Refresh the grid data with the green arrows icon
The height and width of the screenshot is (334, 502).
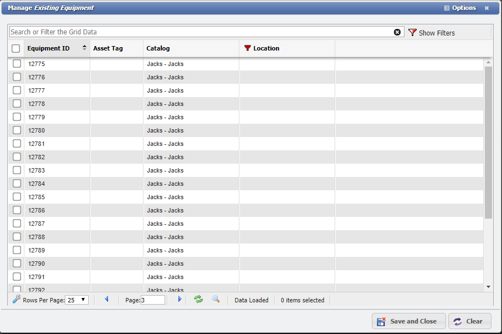pos(198,300)
